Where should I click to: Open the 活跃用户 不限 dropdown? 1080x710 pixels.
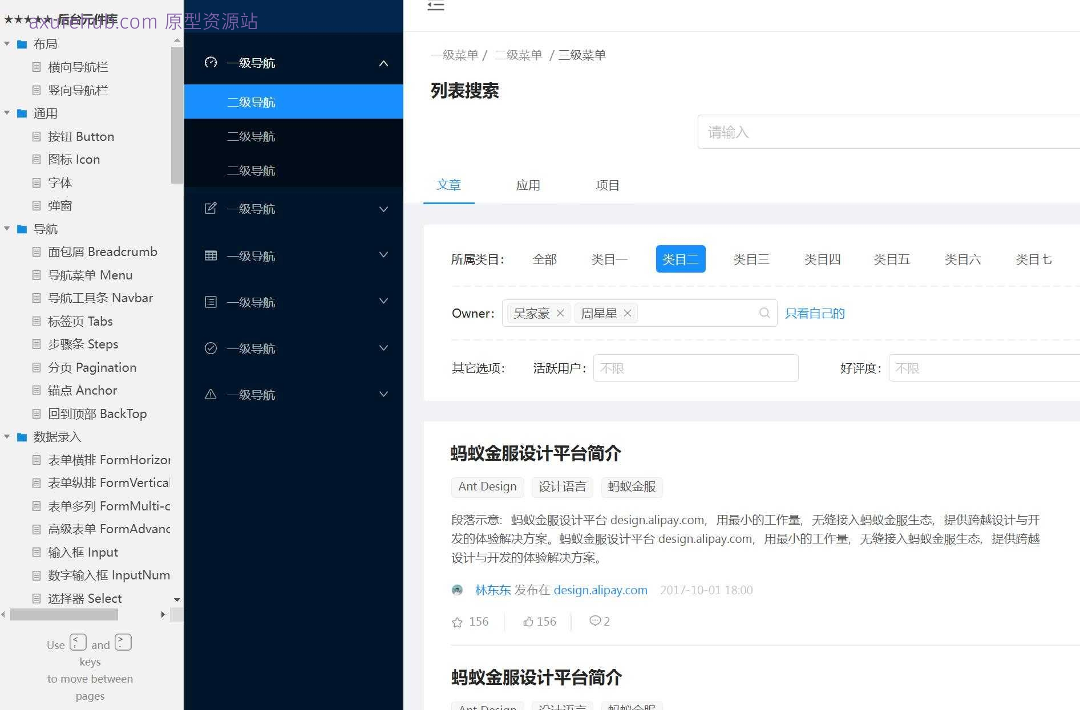(695, 368)
